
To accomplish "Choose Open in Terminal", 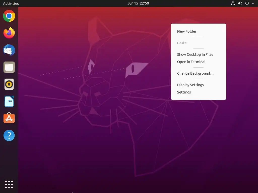I will pos(199,62).
